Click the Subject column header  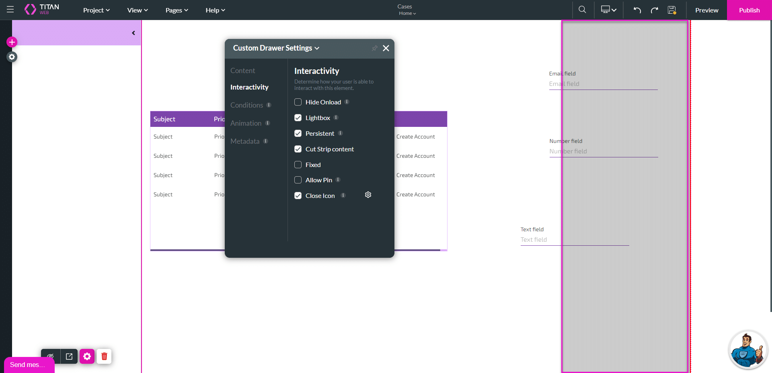164,119
